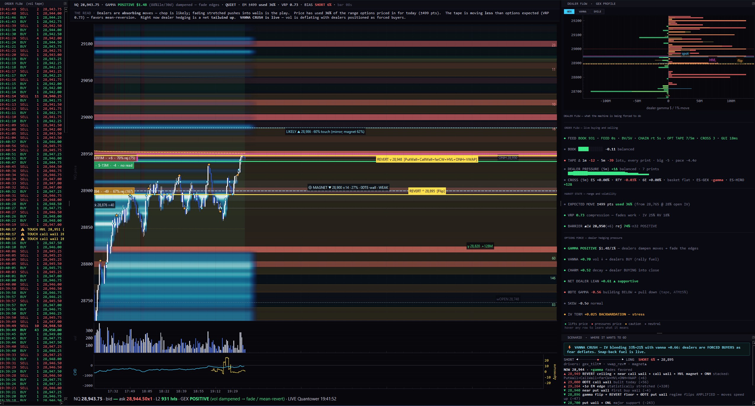Click the 'VANNA +0.70' options force row
The width and height of the screenshot is (755, 406).
pos(611,259)
